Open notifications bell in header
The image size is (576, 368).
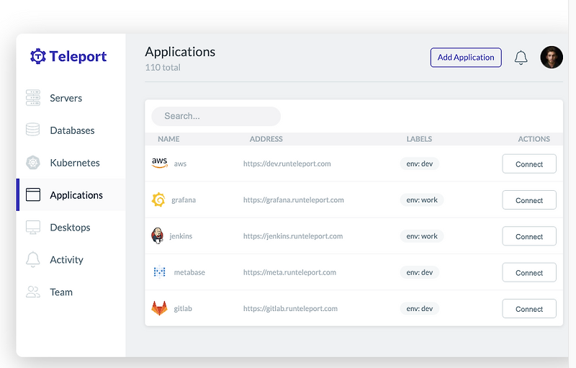click(521, 58)
